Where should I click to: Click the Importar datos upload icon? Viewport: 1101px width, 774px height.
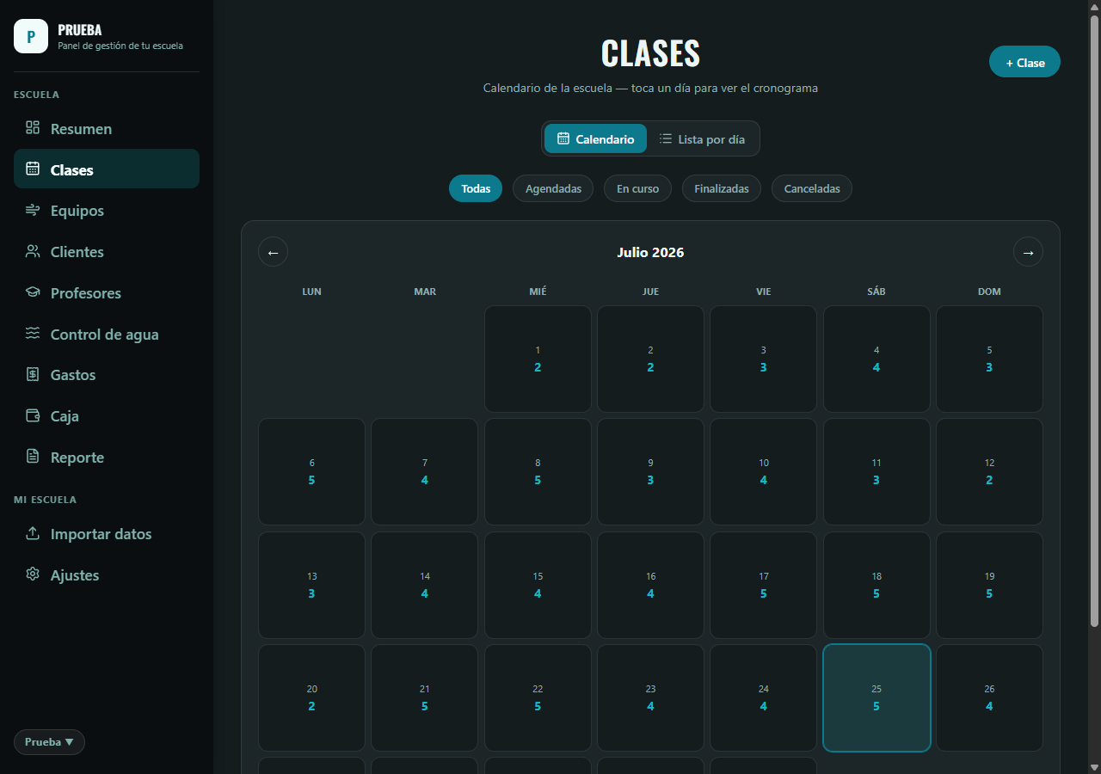click(x=33, y=533)
